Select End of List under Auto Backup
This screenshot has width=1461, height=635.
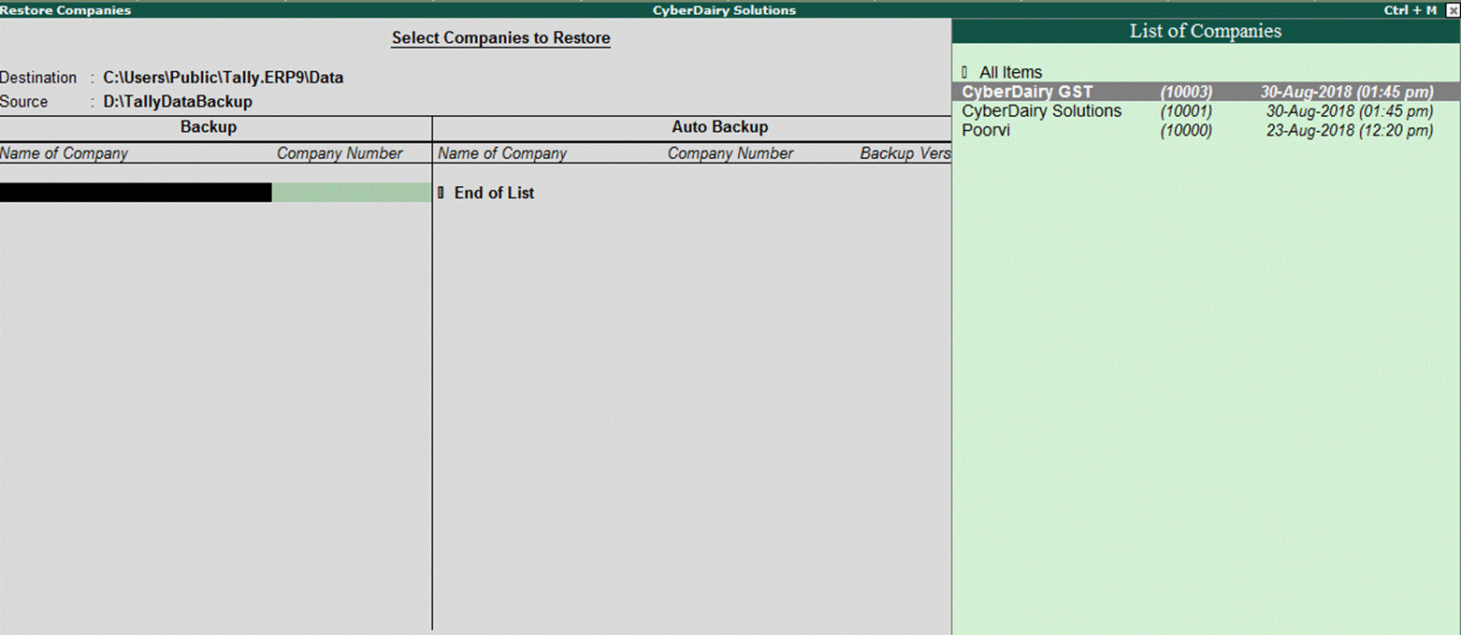pyautogui.click(x=494, y=193)
